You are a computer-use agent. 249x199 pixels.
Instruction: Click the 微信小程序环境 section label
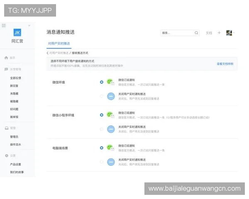coord(63,115)
